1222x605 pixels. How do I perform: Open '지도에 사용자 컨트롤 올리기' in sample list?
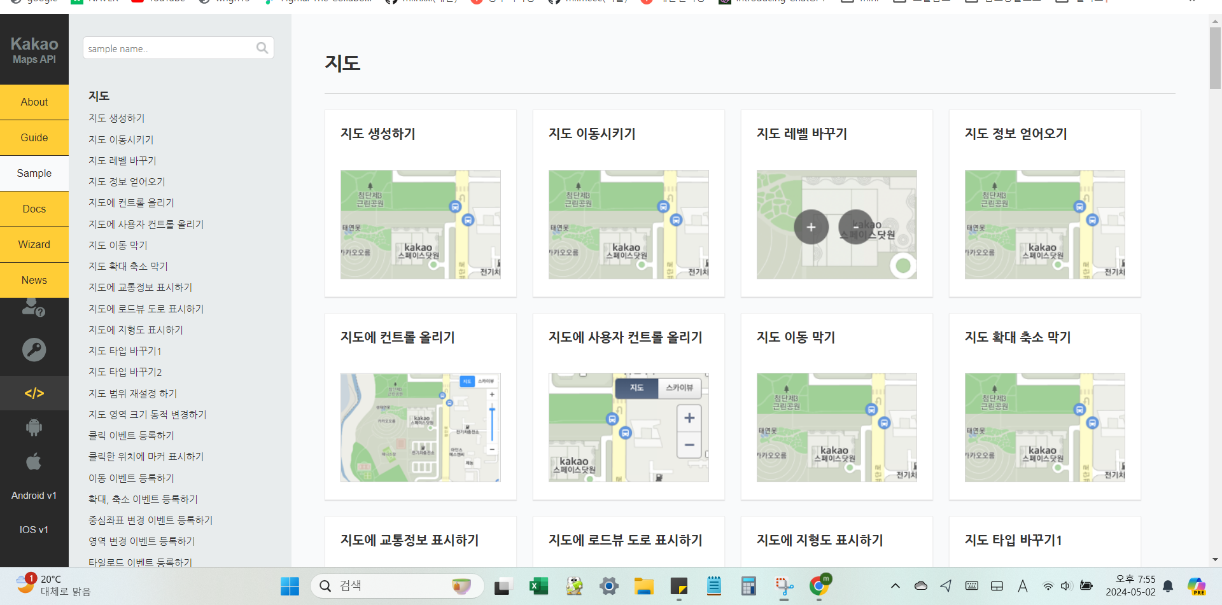pyautogui.click(x=146, y=224)
